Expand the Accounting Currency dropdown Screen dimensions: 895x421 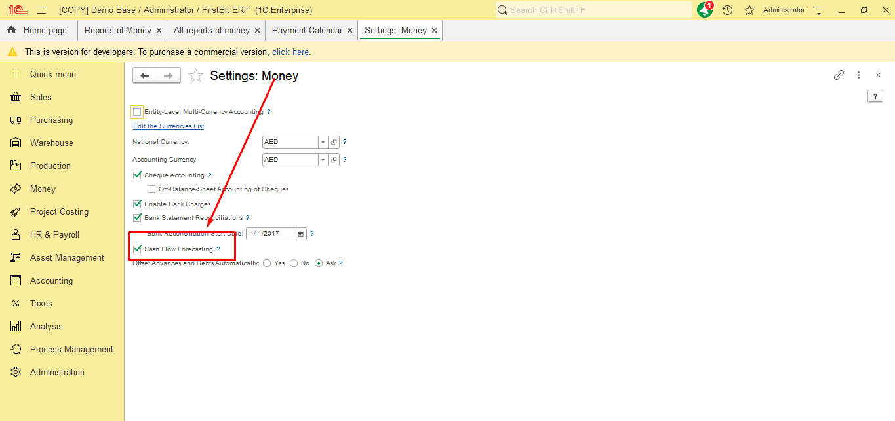[x=323, y=160]
